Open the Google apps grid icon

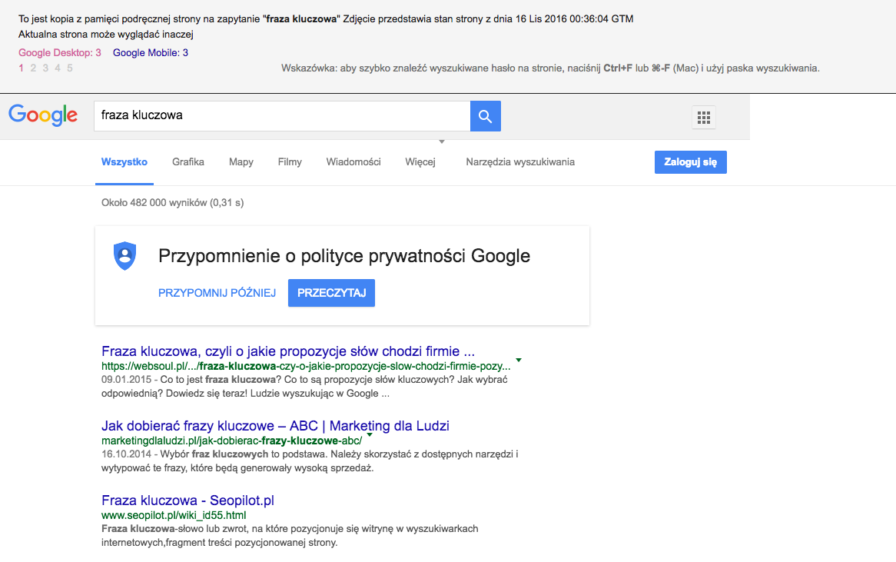(703, 117)
